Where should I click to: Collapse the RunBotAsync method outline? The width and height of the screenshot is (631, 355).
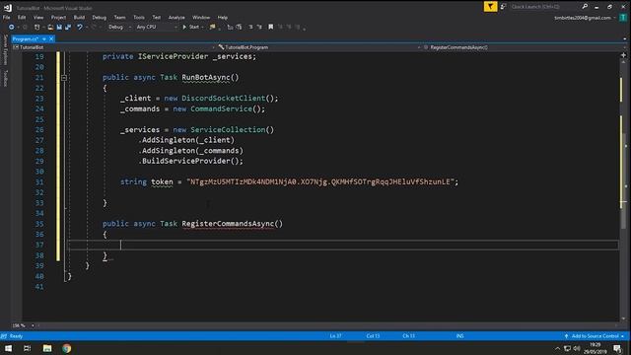(x=64, y=78)
